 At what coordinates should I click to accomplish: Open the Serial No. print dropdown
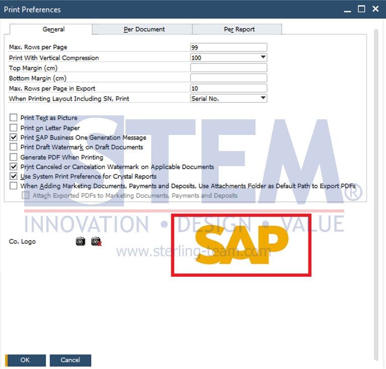[x=263, y=98]
